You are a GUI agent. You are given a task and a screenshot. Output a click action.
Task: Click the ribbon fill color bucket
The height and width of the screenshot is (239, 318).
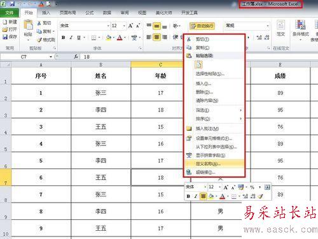point(108,38)
